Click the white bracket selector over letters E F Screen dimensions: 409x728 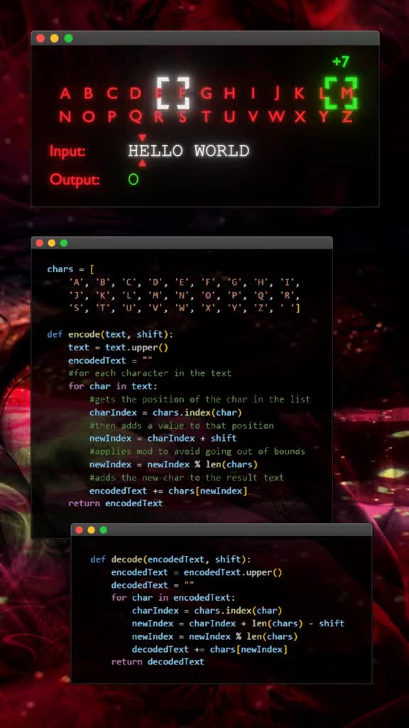pyautogui.click(x=173, y=93)
